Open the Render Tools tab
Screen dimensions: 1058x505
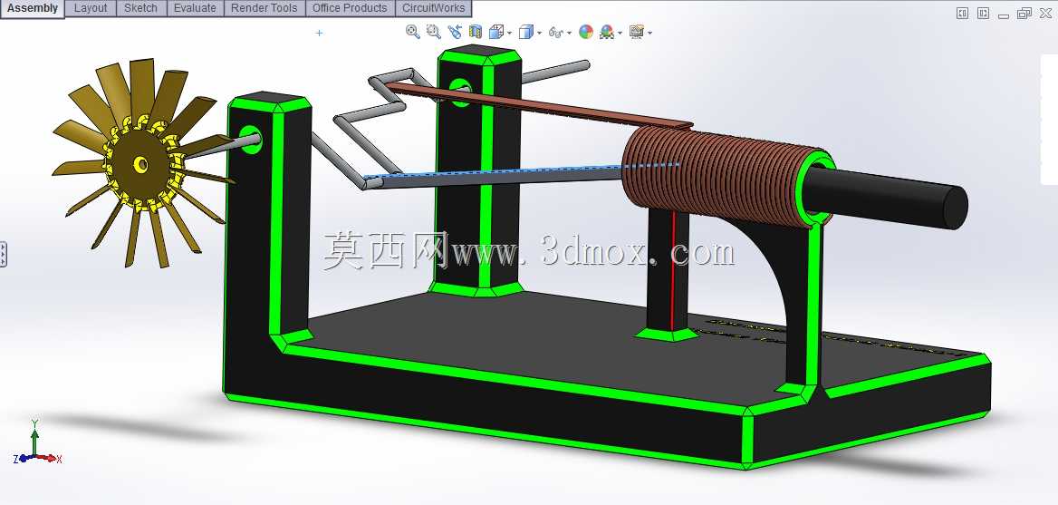264,8
